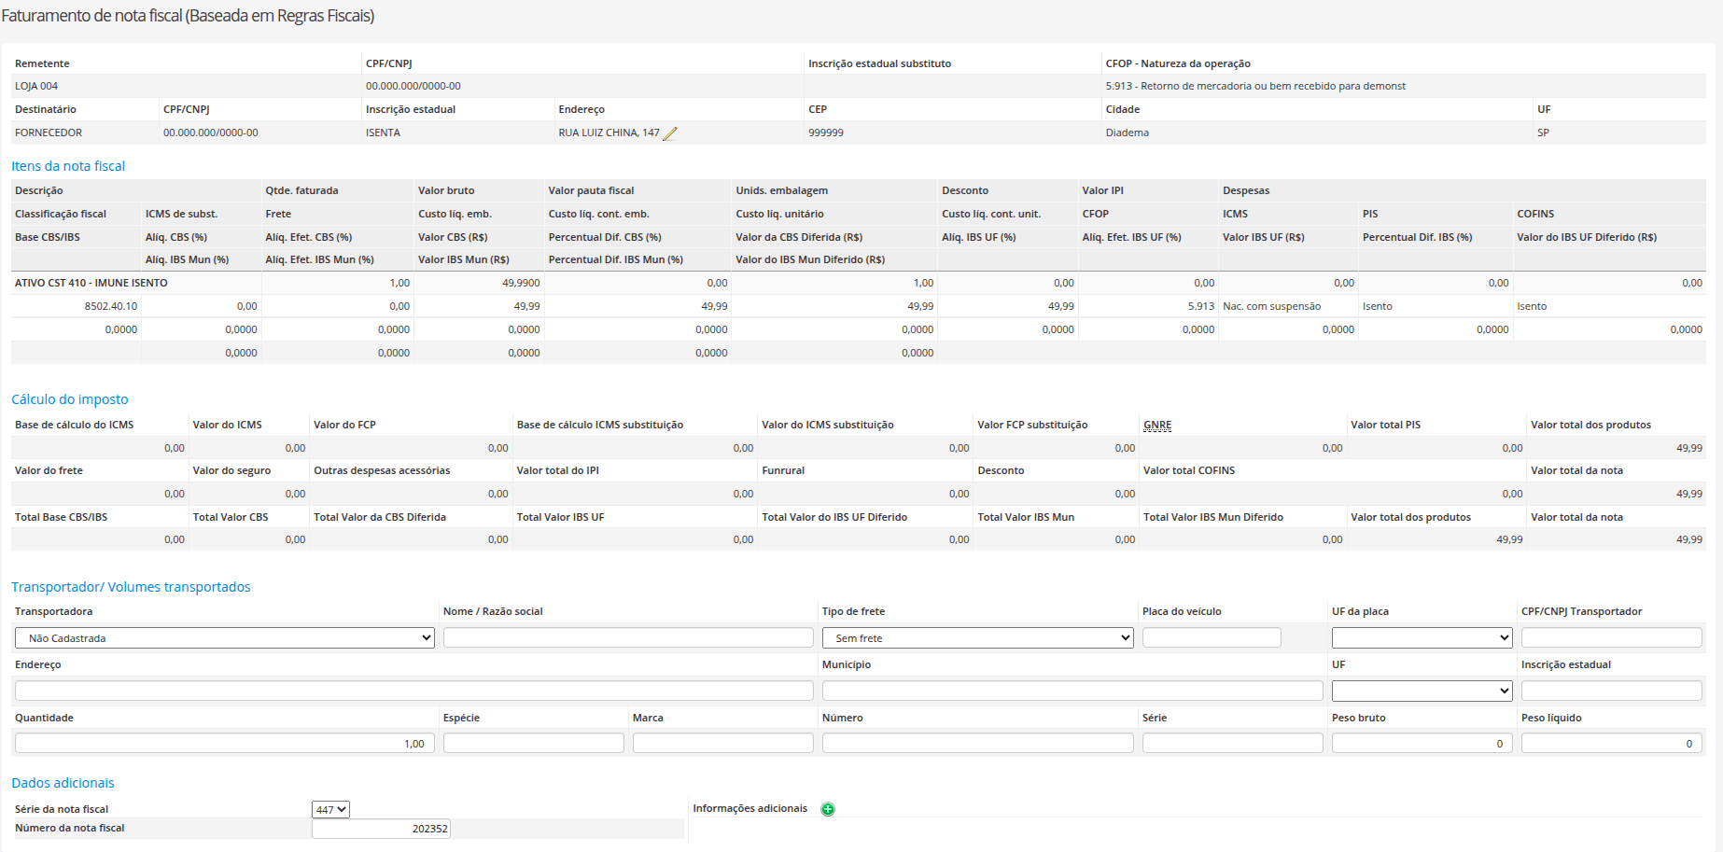The height and width of the screenshot is (852, 1723).
Task: Click the Número da nota fiscal field
Action: tap(381, 829)
